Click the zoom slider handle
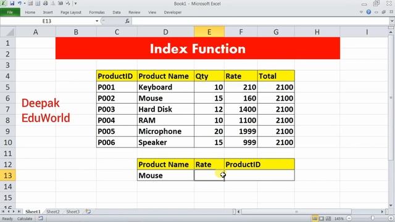 [x=373, y=218]
